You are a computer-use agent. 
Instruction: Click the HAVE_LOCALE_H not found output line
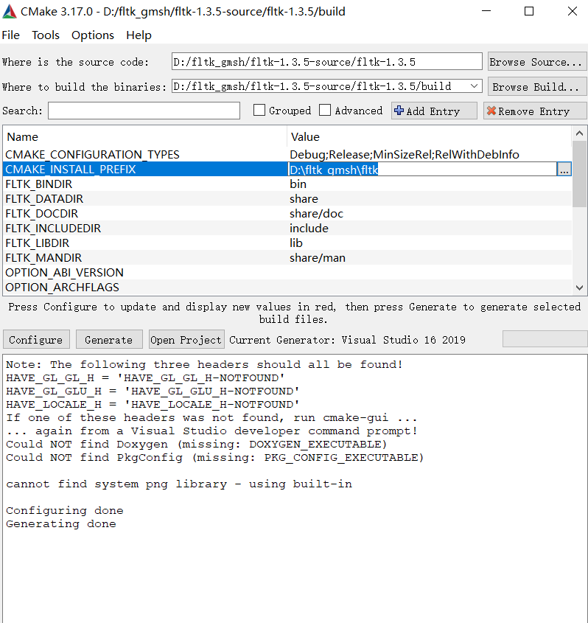[x=153, y=405]
